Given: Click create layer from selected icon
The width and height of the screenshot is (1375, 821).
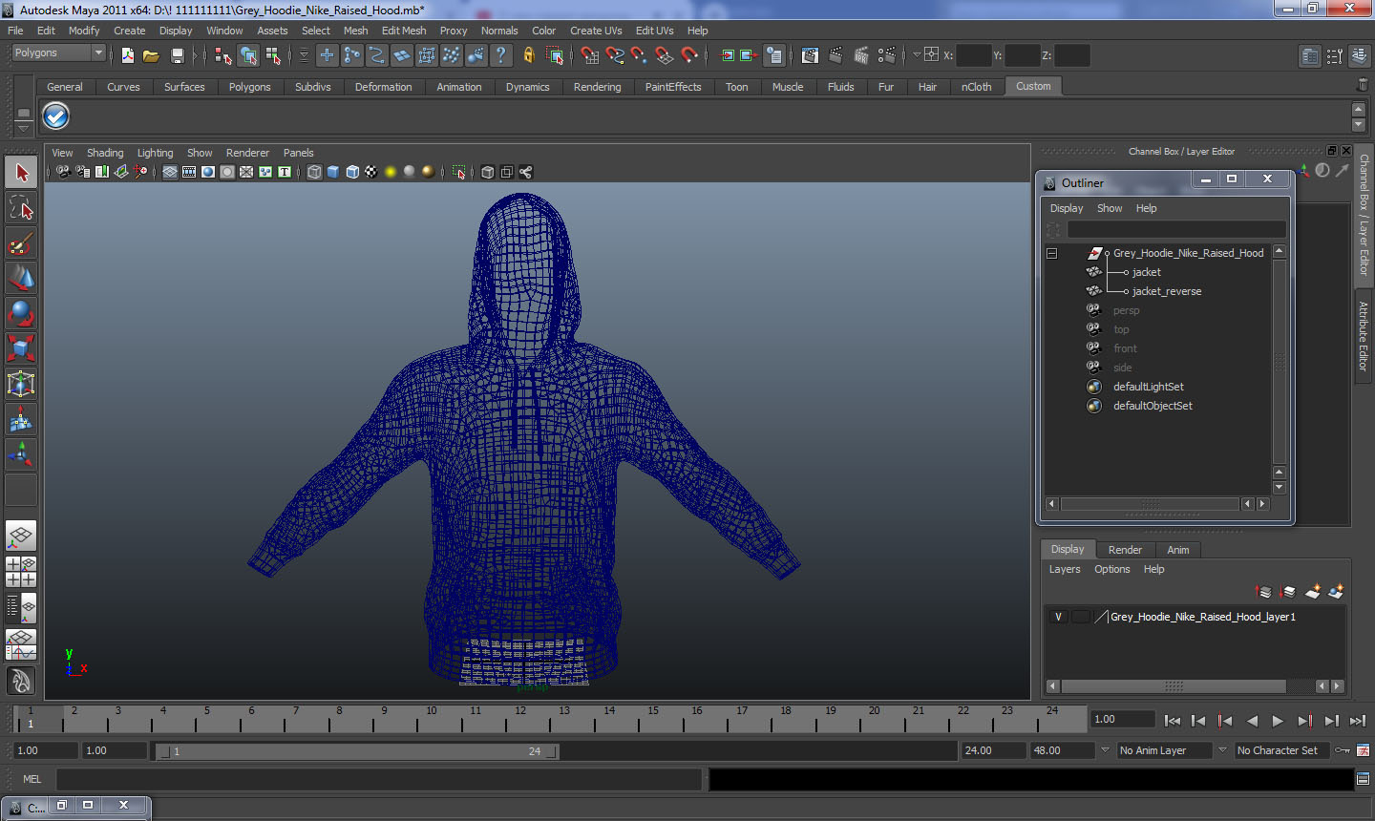Looking at the screenshot, I should [x=1336, y=592].
